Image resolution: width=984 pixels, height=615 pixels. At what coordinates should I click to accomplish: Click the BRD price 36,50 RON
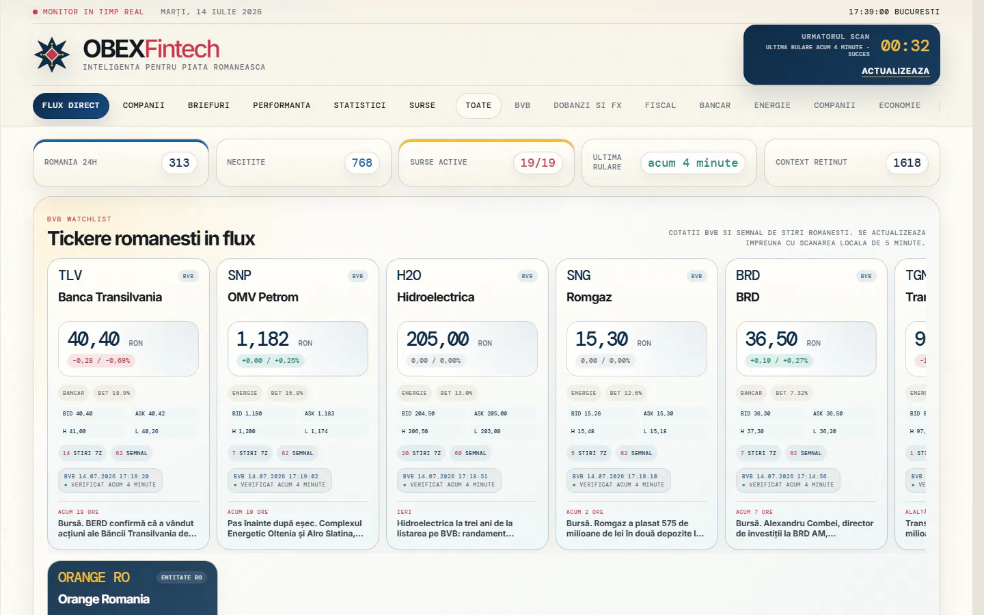(783, 340)
